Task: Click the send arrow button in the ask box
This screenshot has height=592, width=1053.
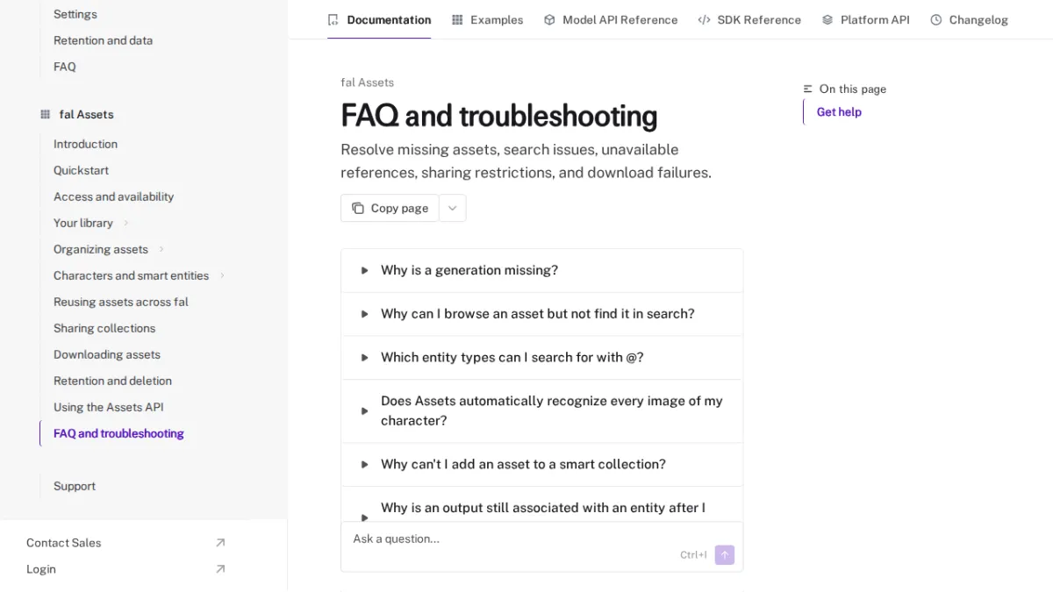Action: tap(725, 555)
